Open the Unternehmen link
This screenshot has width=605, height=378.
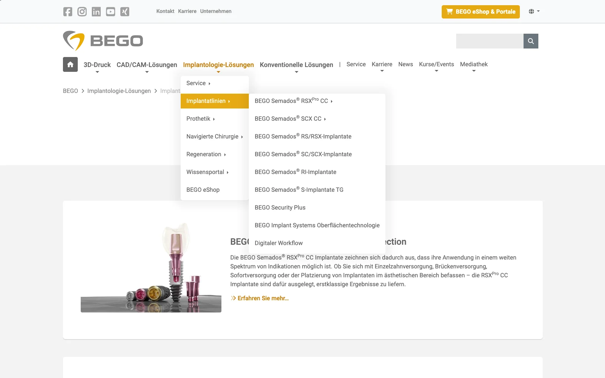(x=216, y=11)
